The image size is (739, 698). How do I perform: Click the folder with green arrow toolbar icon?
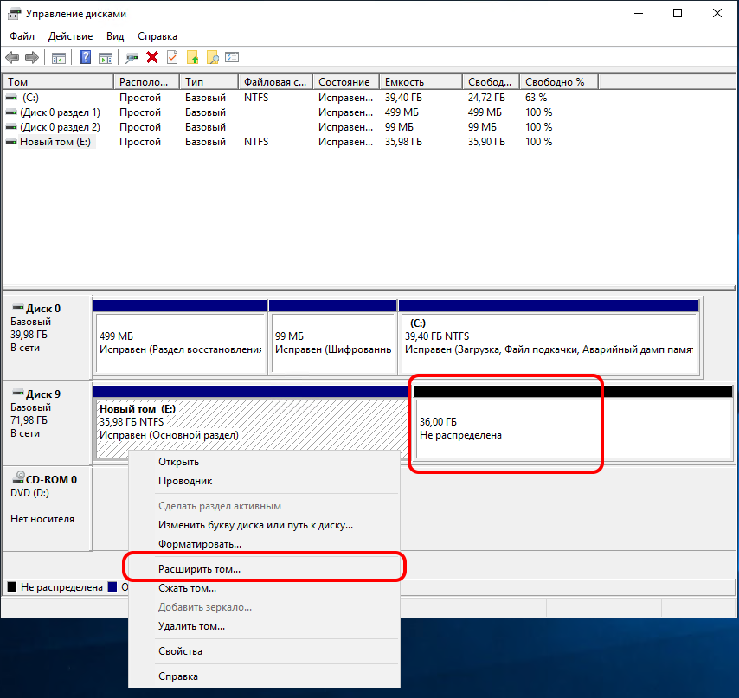193,57
